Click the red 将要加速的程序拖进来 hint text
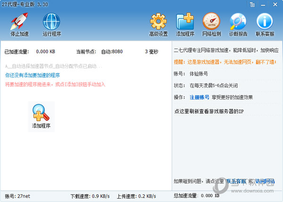Image resolution: width=283 pixels, height=202 pixels. 55,84
